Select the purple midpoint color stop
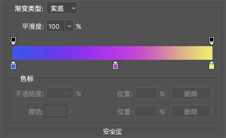This screenshot has height=138, width=226. pos(115,66)
